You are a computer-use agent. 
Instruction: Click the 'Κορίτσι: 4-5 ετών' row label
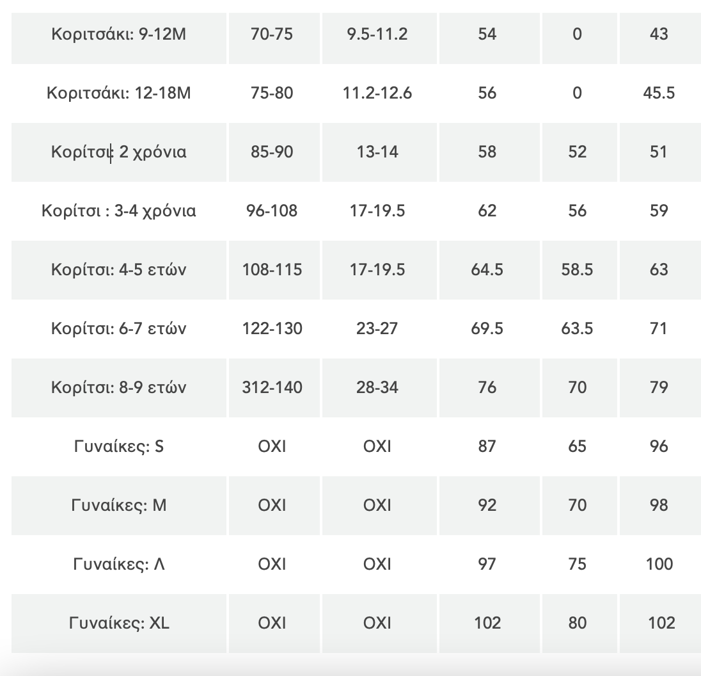(x=119, y=270)
